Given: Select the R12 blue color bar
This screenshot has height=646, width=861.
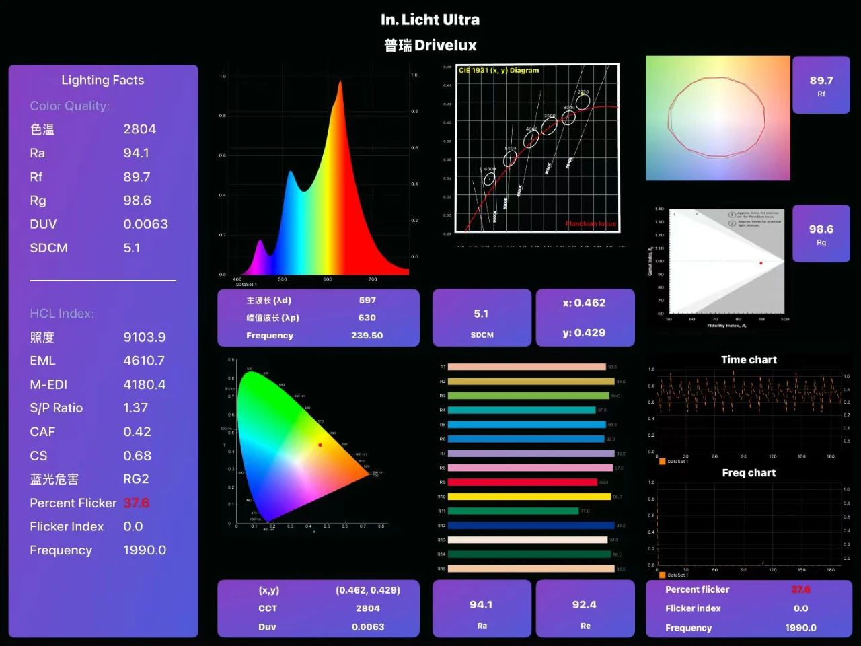Looking at the screenshot, I should pyautogui.click(x=531, y=526).
